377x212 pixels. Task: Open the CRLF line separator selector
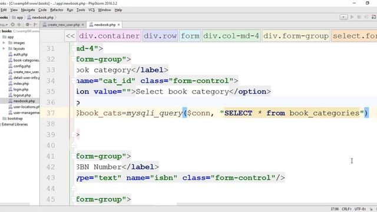point(347,209)
